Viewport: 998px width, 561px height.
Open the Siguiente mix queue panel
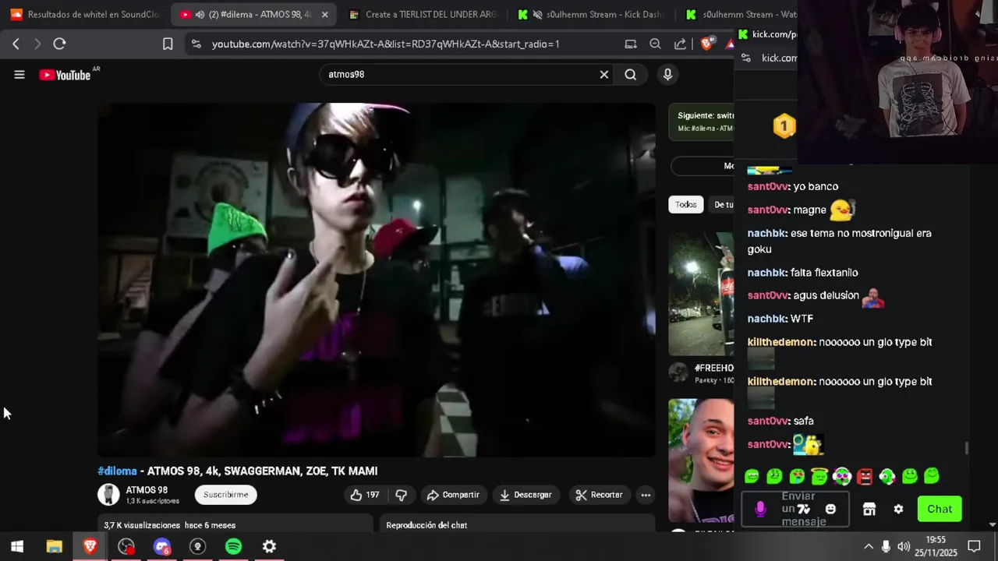coord(702,122)
